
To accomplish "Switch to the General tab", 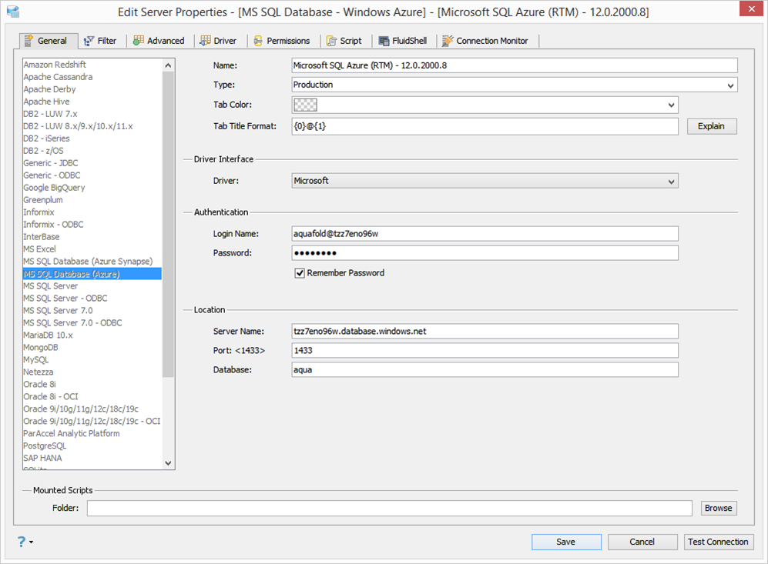I will (x=45, y=41).
